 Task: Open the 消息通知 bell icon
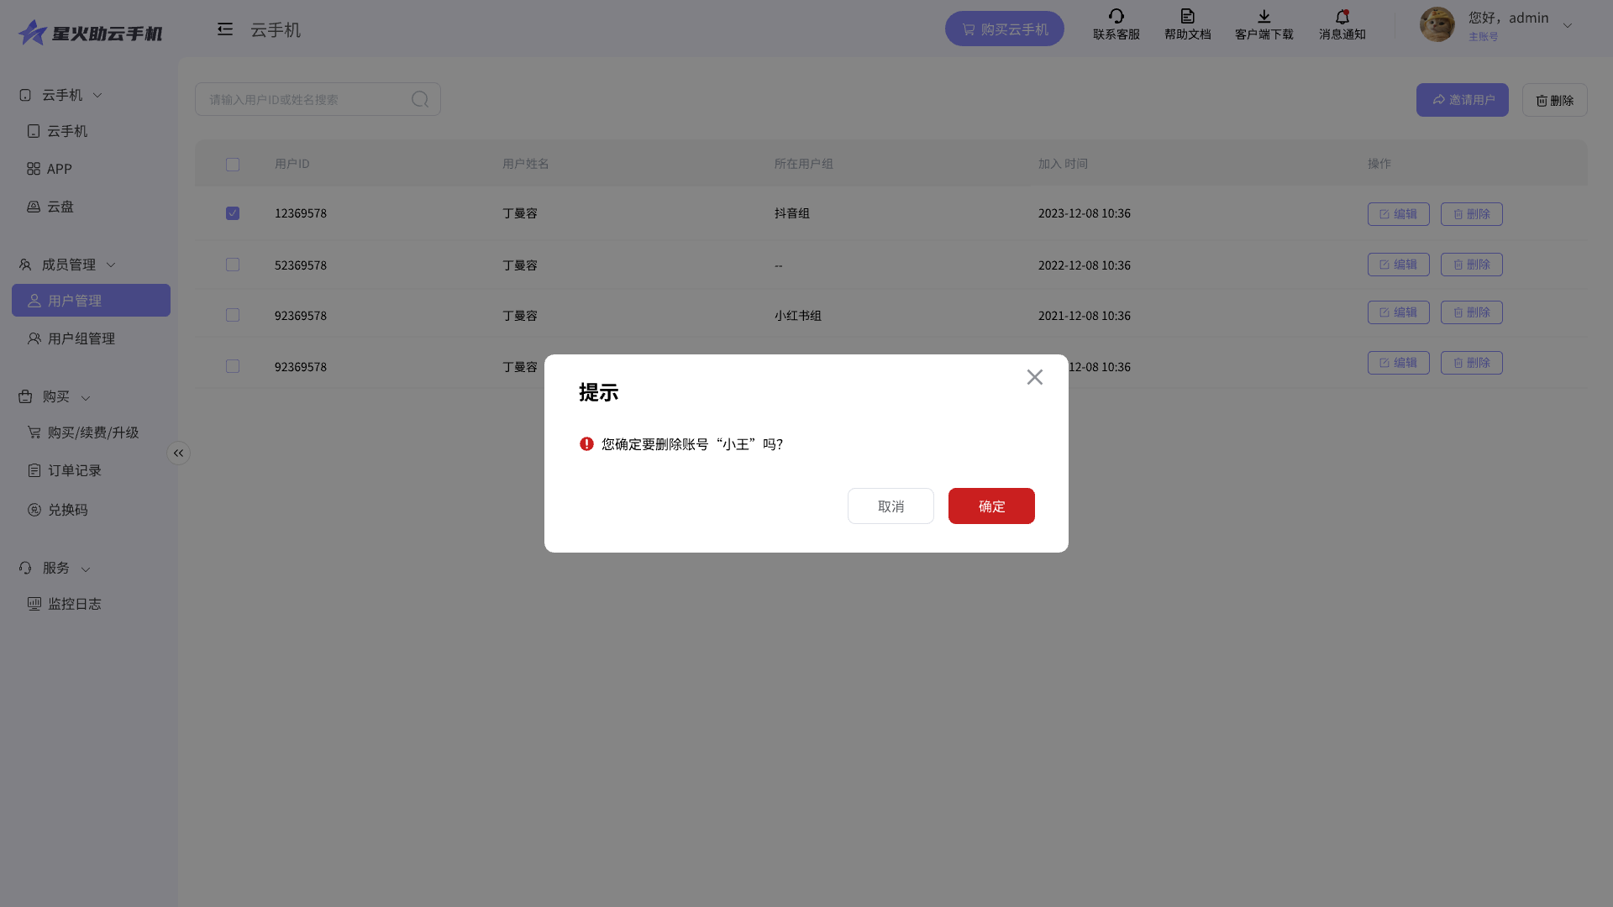click(1342, 16)
